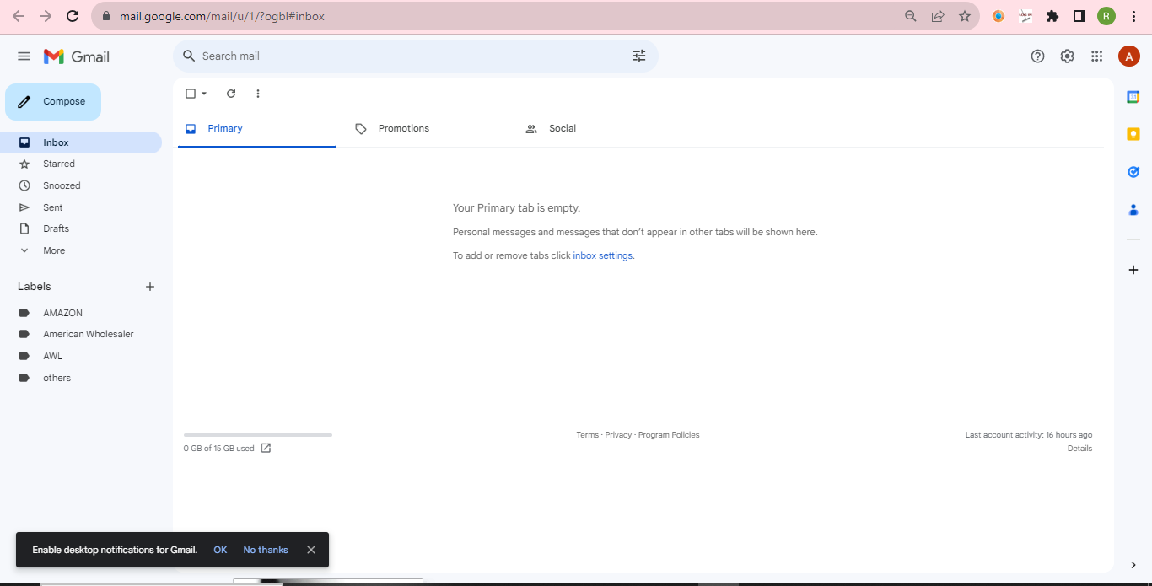Viewport: 1152px width, 586px height.
Task: Bookmark this page with star icon
Action: 965,16
